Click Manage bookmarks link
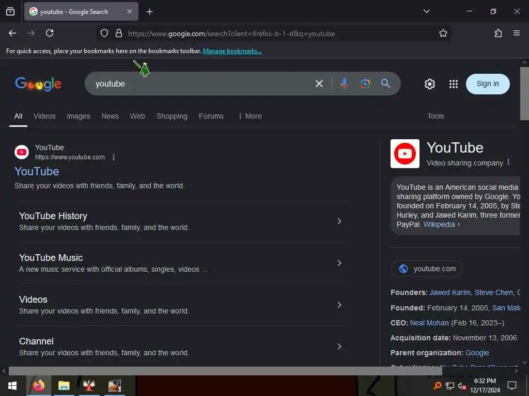This screenshot has height=396, width=529. pyautogui.click(x=232, y=51)
